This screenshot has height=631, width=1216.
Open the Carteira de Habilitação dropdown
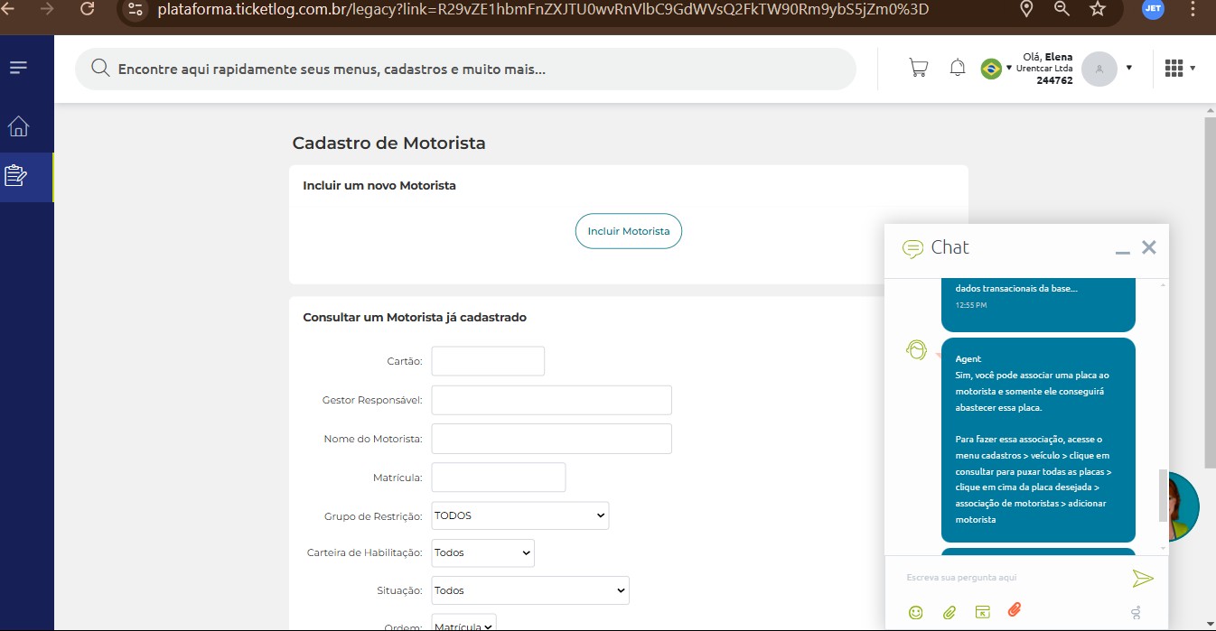[x=482, y=552]
